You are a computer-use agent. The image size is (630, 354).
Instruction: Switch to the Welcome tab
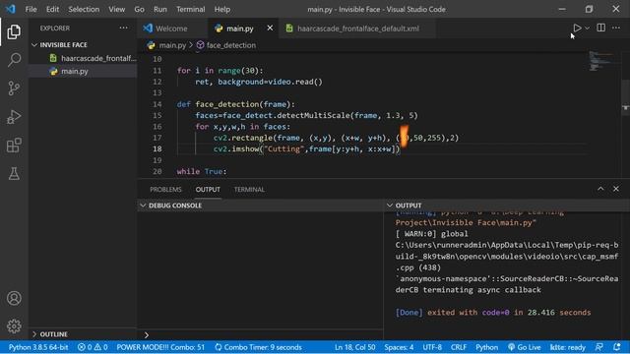pos(172,29)
